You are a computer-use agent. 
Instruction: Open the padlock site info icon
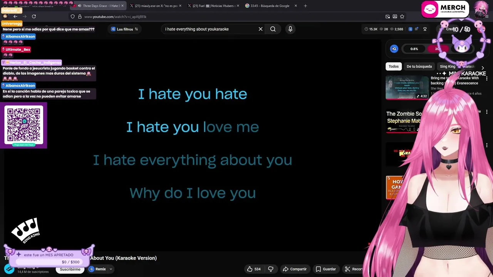[80, 17]
